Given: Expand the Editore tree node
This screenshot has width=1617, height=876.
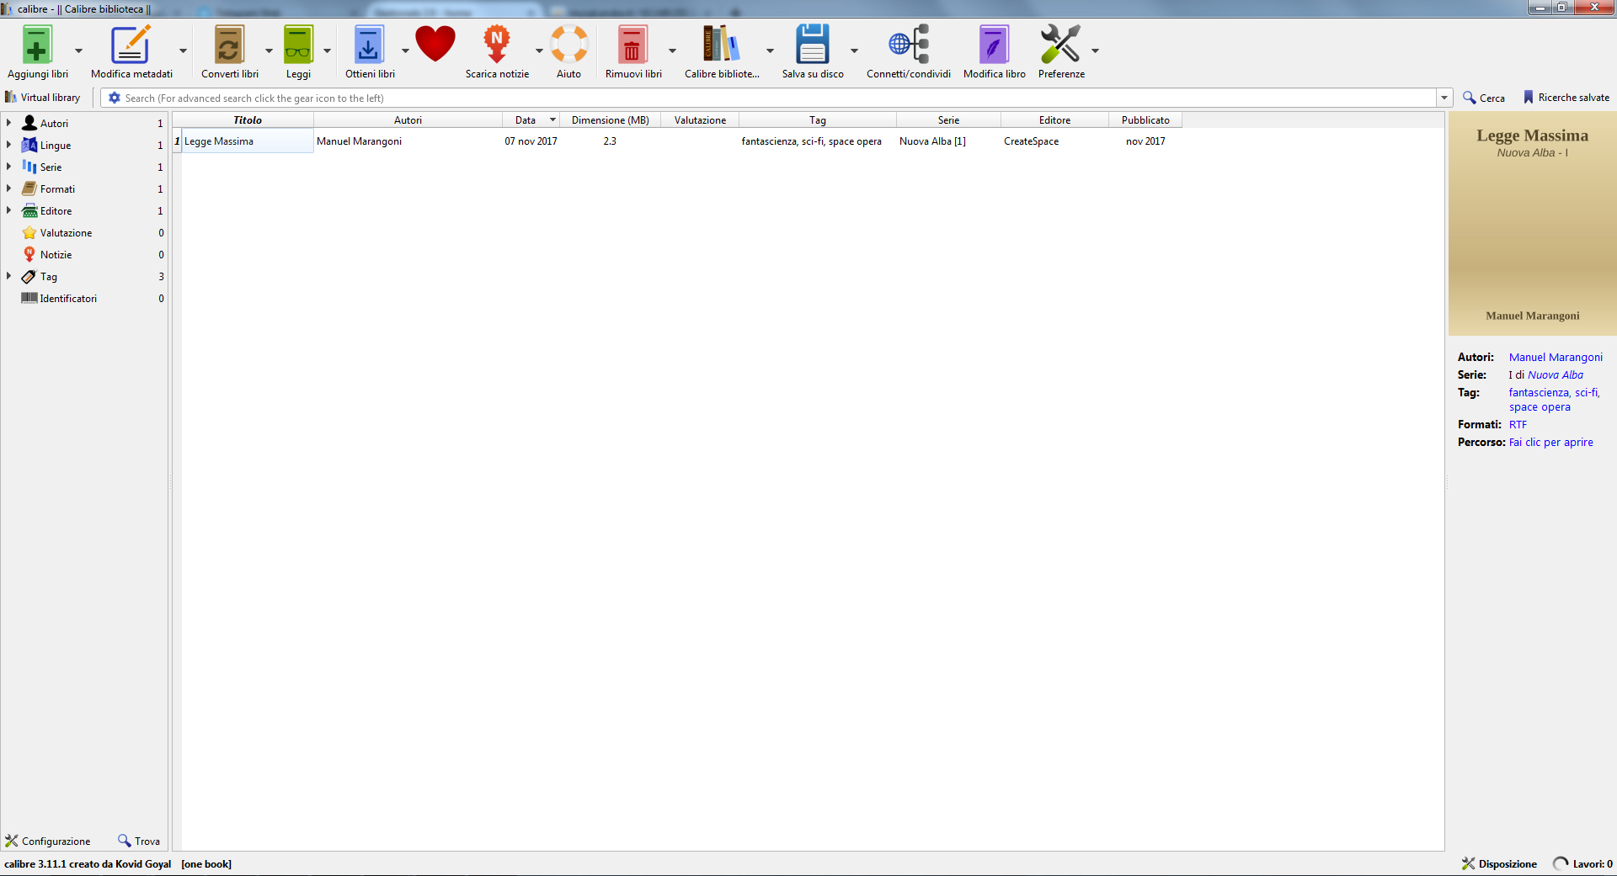Looking at the screenshot, I should pos(9,210).
